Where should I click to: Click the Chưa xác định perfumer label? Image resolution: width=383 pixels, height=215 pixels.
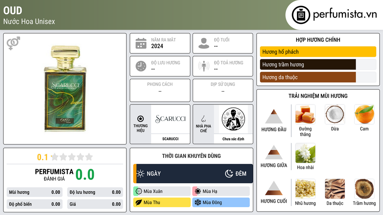(233, 139)
